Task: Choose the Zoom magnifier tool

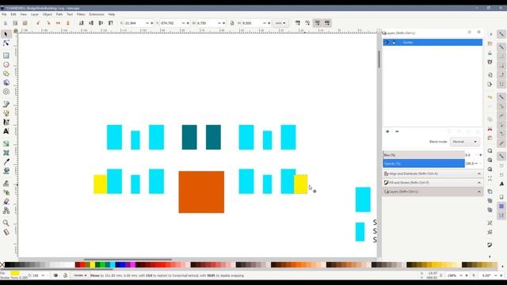Action: point(6,222)
